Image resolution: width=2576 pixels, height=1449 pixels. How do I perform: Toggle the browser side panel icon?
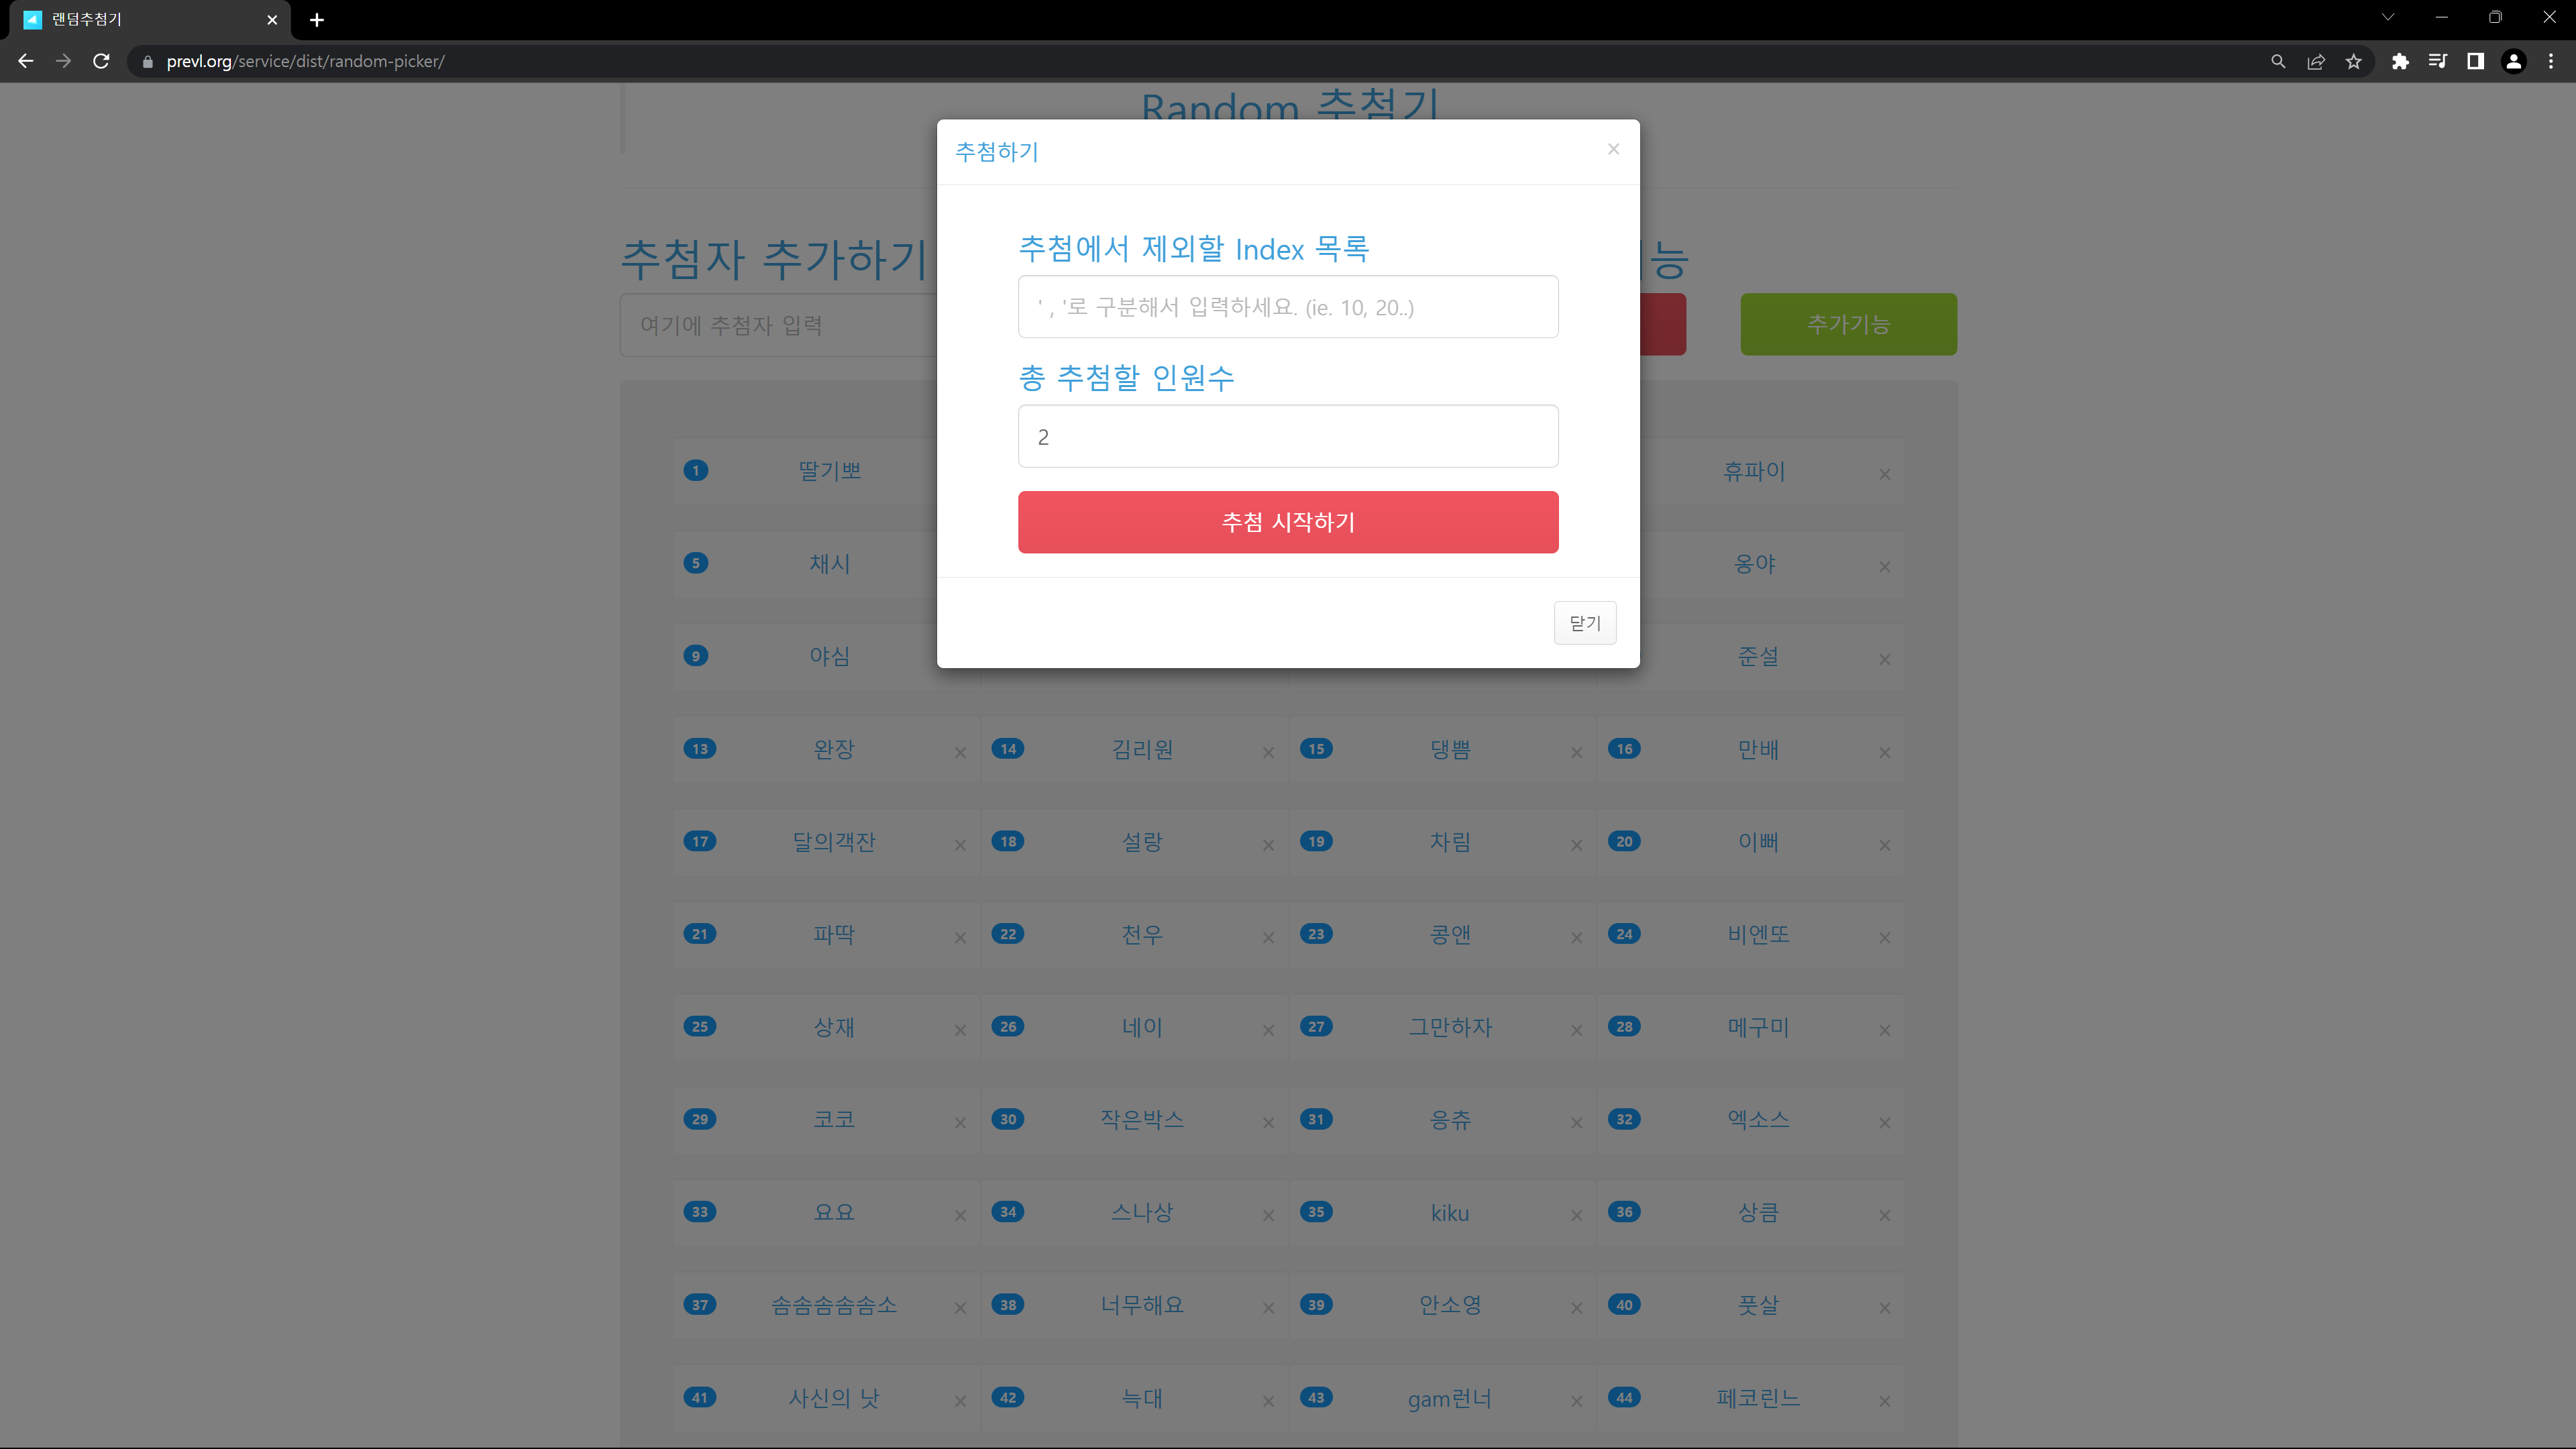pyautogui.click(x=2476, y=61)
